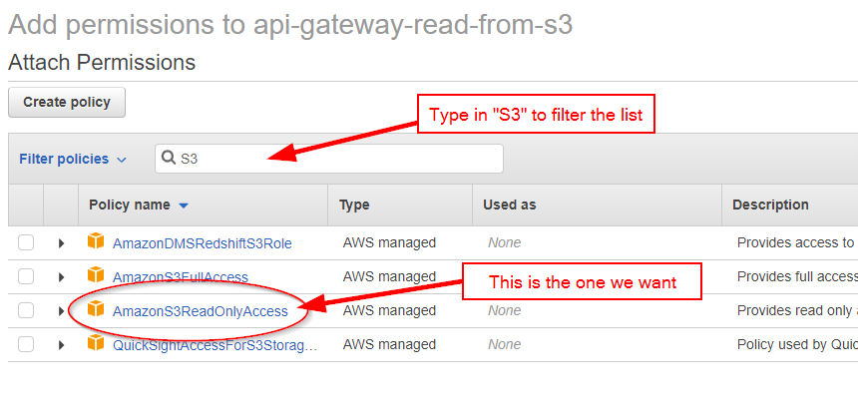Click the 'Provides full access' description text
The height and width of the screenshot is (409, 858).
point(797,276)
